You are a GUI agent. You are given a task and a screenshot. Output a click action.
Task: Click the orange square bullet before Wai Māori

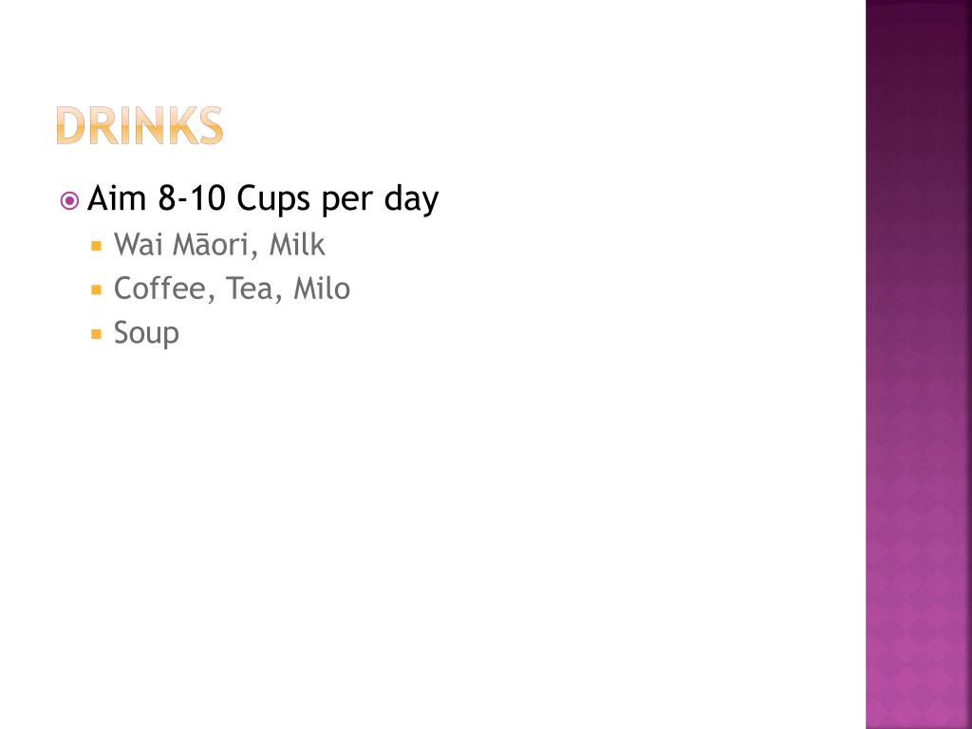click(x=96, y=246)
